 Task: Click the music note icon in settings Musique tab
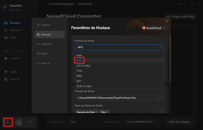tap(38, 34)
